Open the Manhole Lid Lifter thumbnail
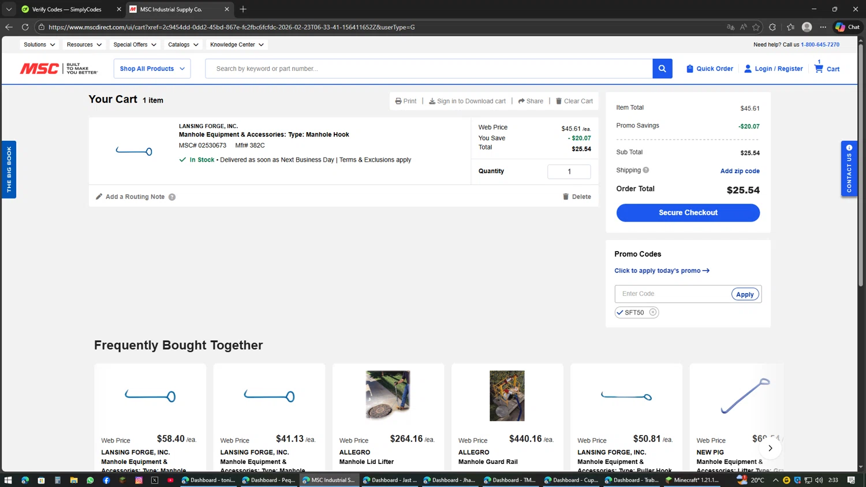The image size is (866, 487). [x=388, y=396]
